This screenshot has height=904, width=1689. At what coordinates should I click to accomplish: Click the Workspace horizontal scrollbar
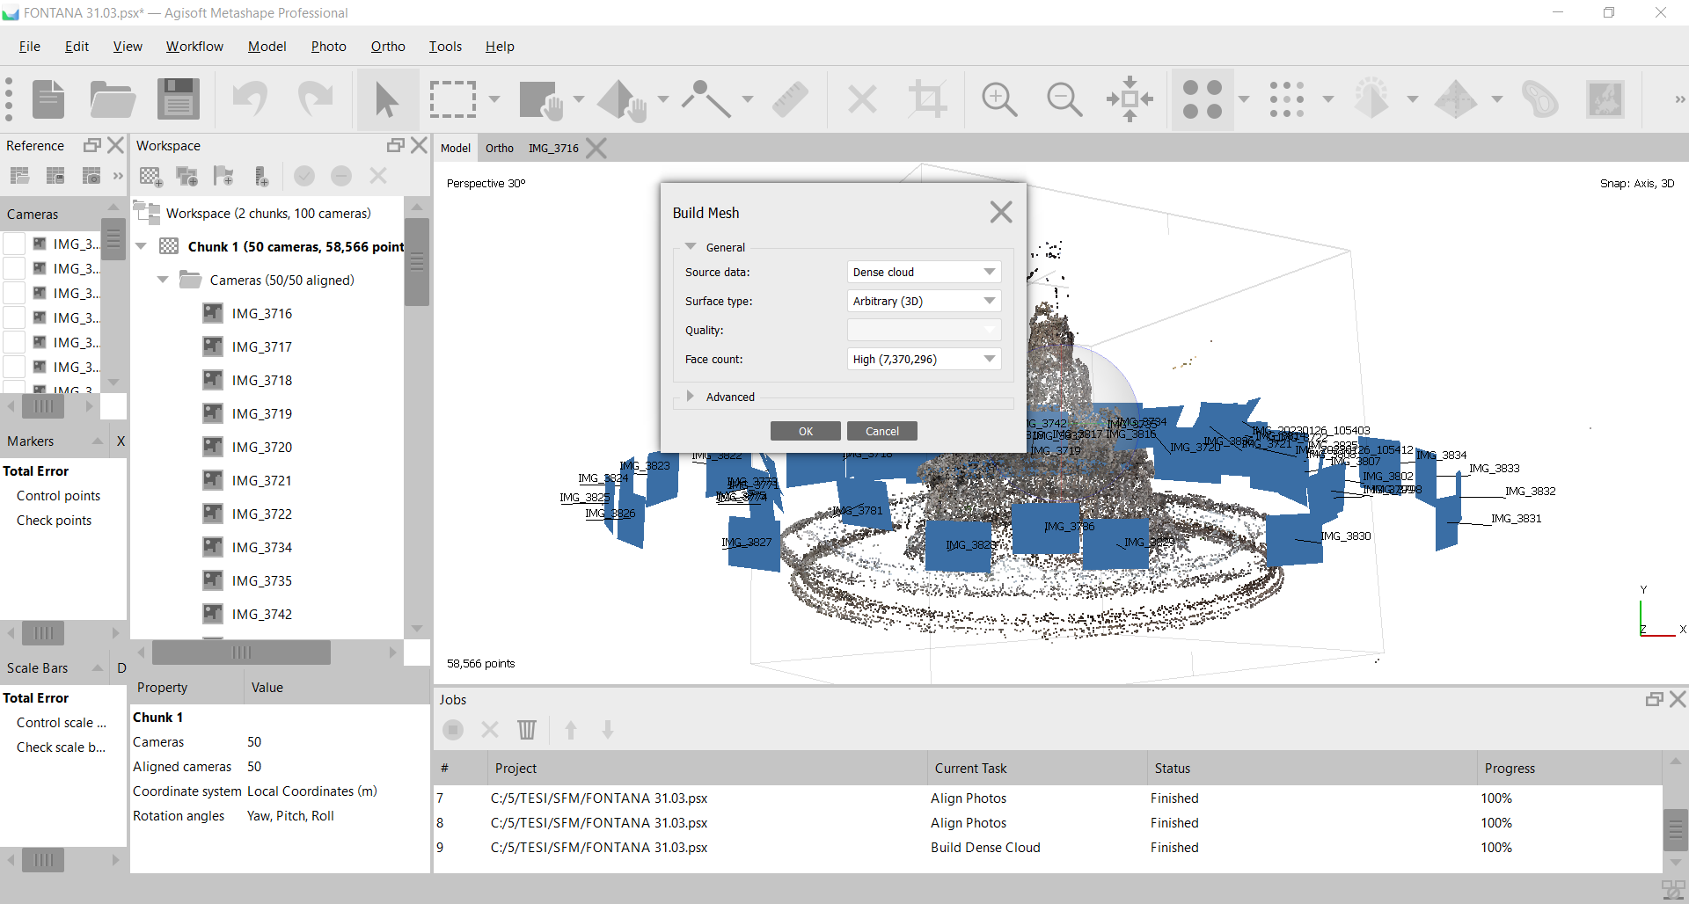(241, 652)
